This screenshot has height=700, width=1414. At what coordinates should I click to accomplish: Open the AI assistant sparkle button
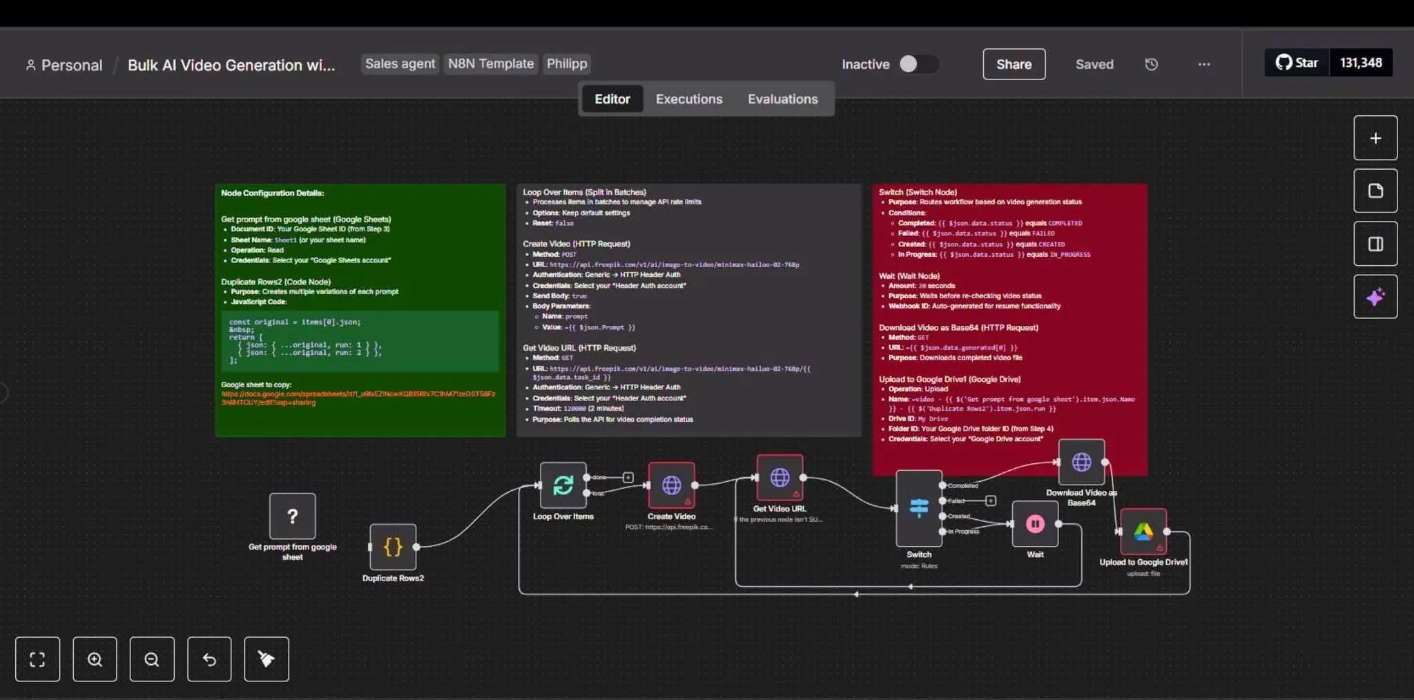1375,297
